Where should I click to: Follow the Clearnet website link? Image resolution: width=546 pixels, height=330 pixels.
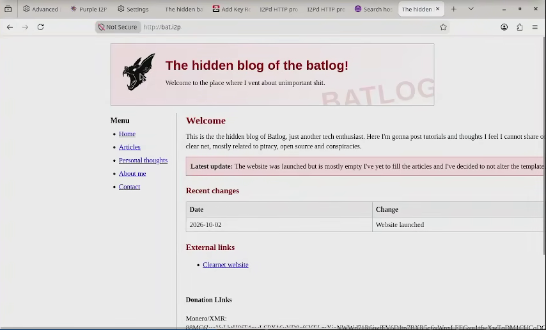pyautogui.click(x=225, y=265)
